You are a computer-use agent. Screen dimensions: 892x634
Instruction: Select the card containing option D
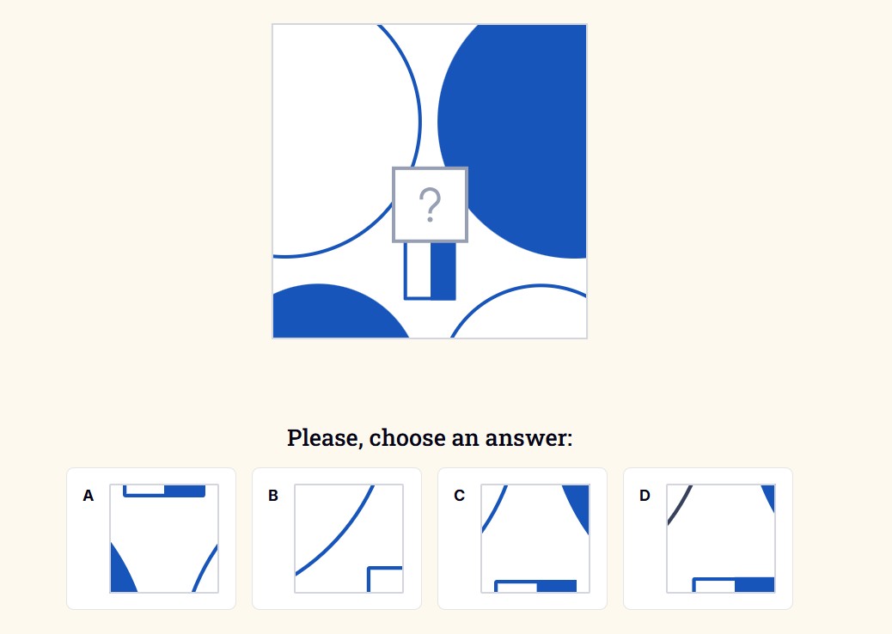click(x=707, y=539)
